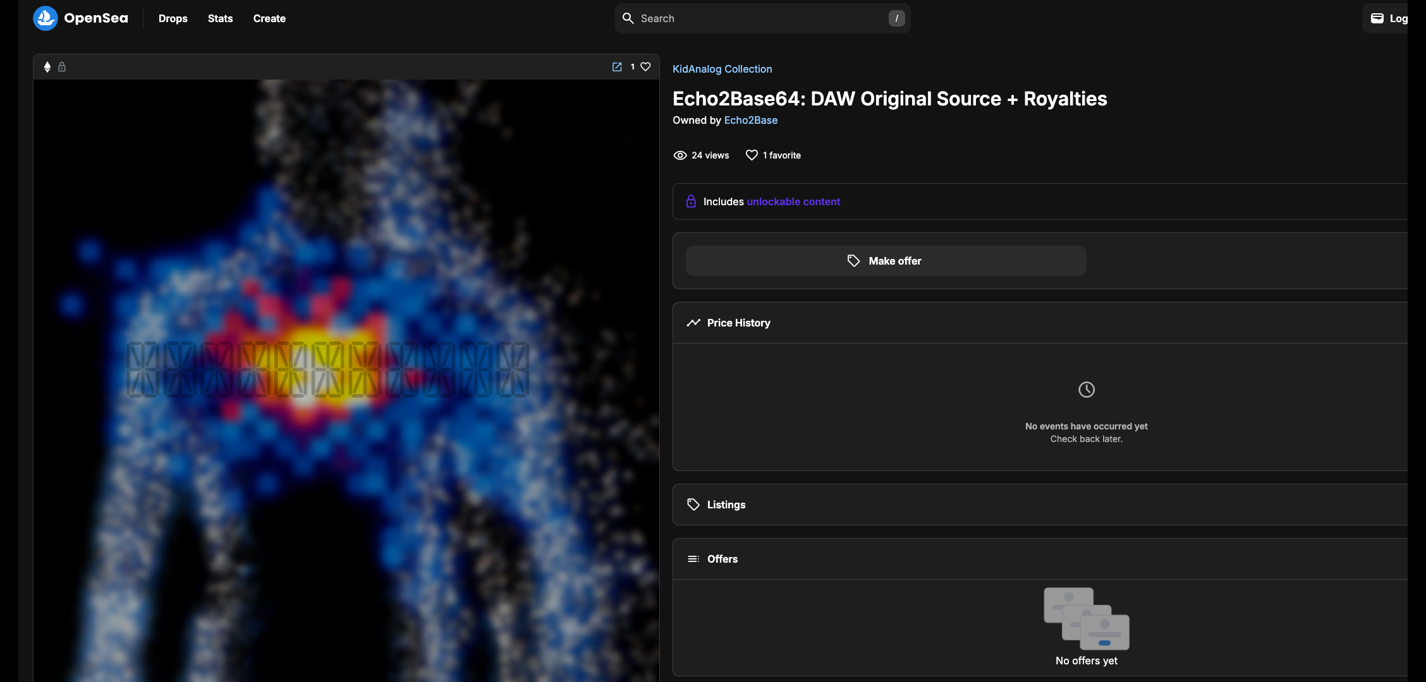Select the Ethereum chain icon
The height and width of the screenshot is (682, 1426).
point(47,67)
